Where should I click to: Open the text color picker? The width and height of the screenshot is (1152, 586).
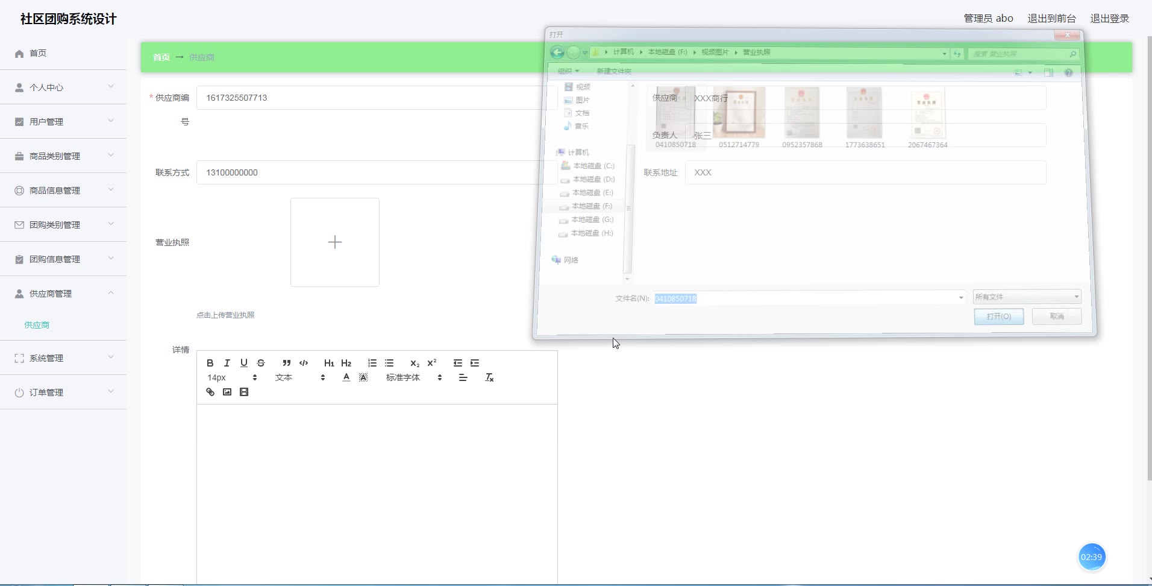(346, 377)
